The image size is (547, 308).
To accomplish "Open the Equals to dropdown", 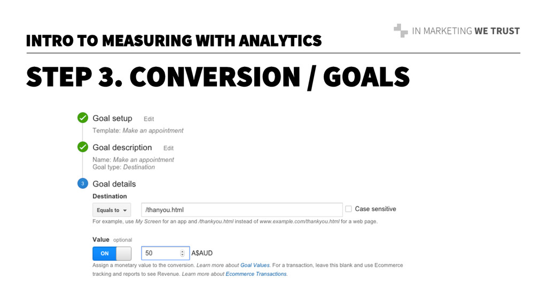I will coord(112,210).
